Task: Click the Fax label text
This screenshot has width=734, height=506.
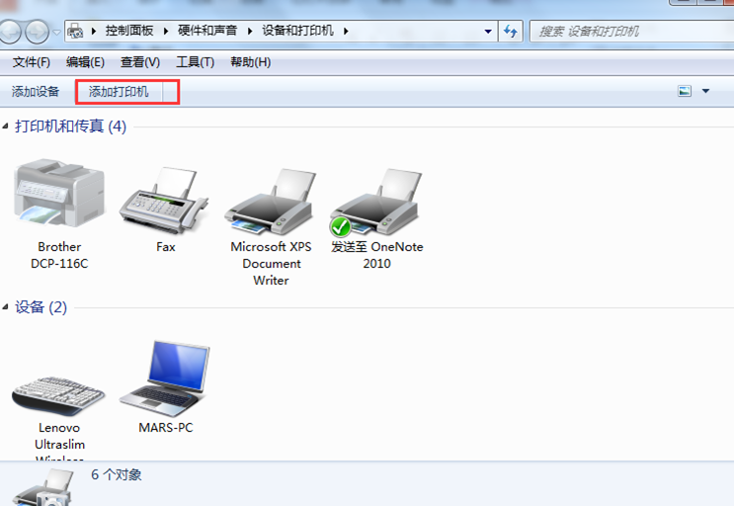Action: 166,247
